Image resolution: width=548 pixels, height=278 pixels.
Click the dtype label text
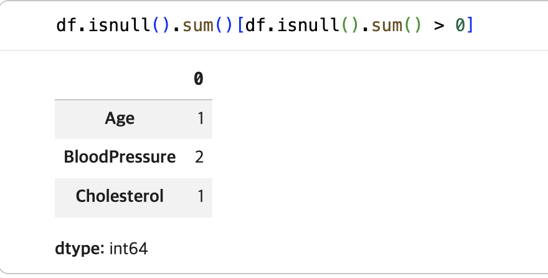coord(80,249)
